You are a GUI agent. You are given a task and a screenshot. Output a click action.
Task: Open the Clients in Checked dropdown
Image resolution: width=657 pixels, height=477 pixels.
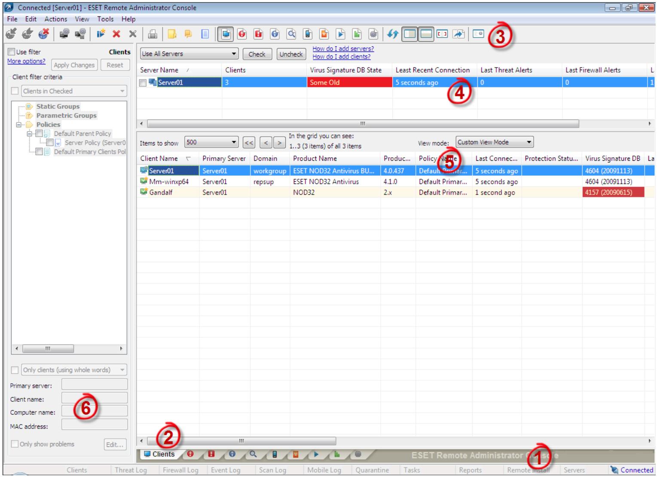coord(74,91)
